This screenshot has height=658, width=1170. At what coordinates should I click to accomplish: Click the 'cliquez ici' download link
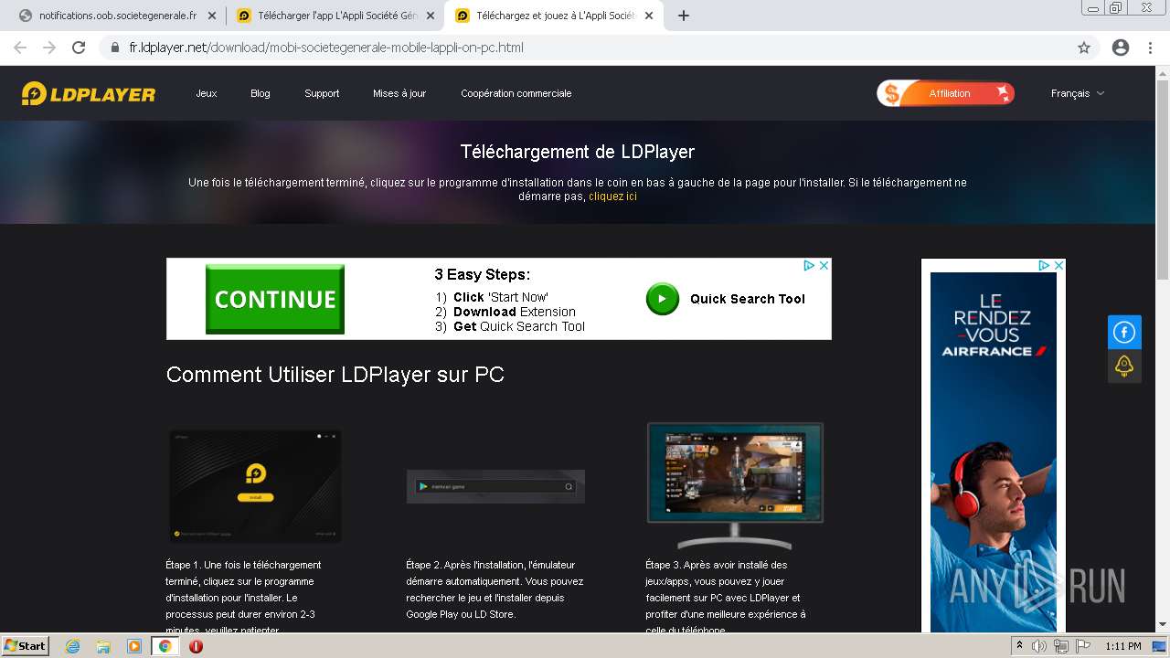612,196
